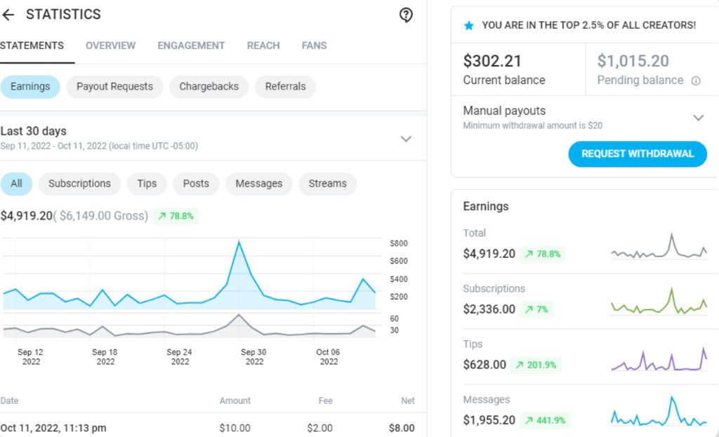Screen dimensions: 719x437
Task: Open the Chargebacks section
Action: 209,86
